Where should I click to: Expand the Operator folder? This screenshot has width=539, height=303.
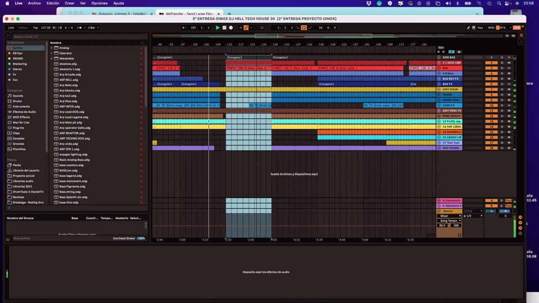pyautogui.click(x=52, y=53)
